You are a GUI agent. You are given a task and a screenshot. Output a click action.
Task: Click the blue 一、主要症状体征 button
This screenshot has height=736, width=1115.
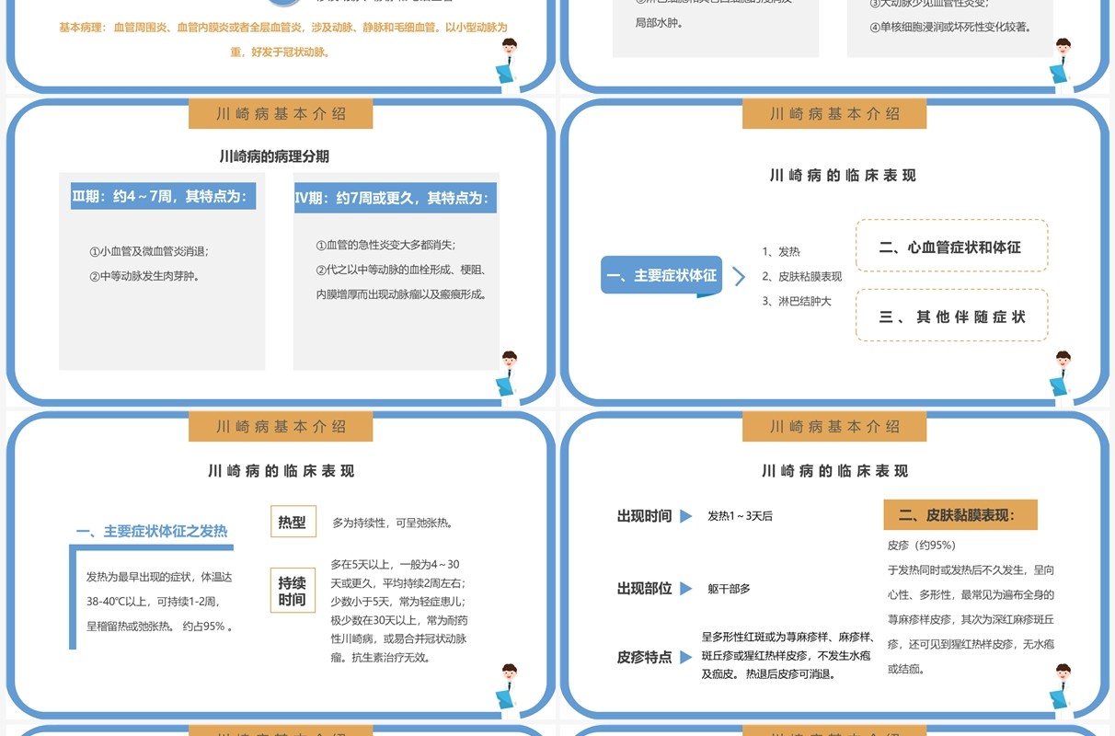pos(661,276)
